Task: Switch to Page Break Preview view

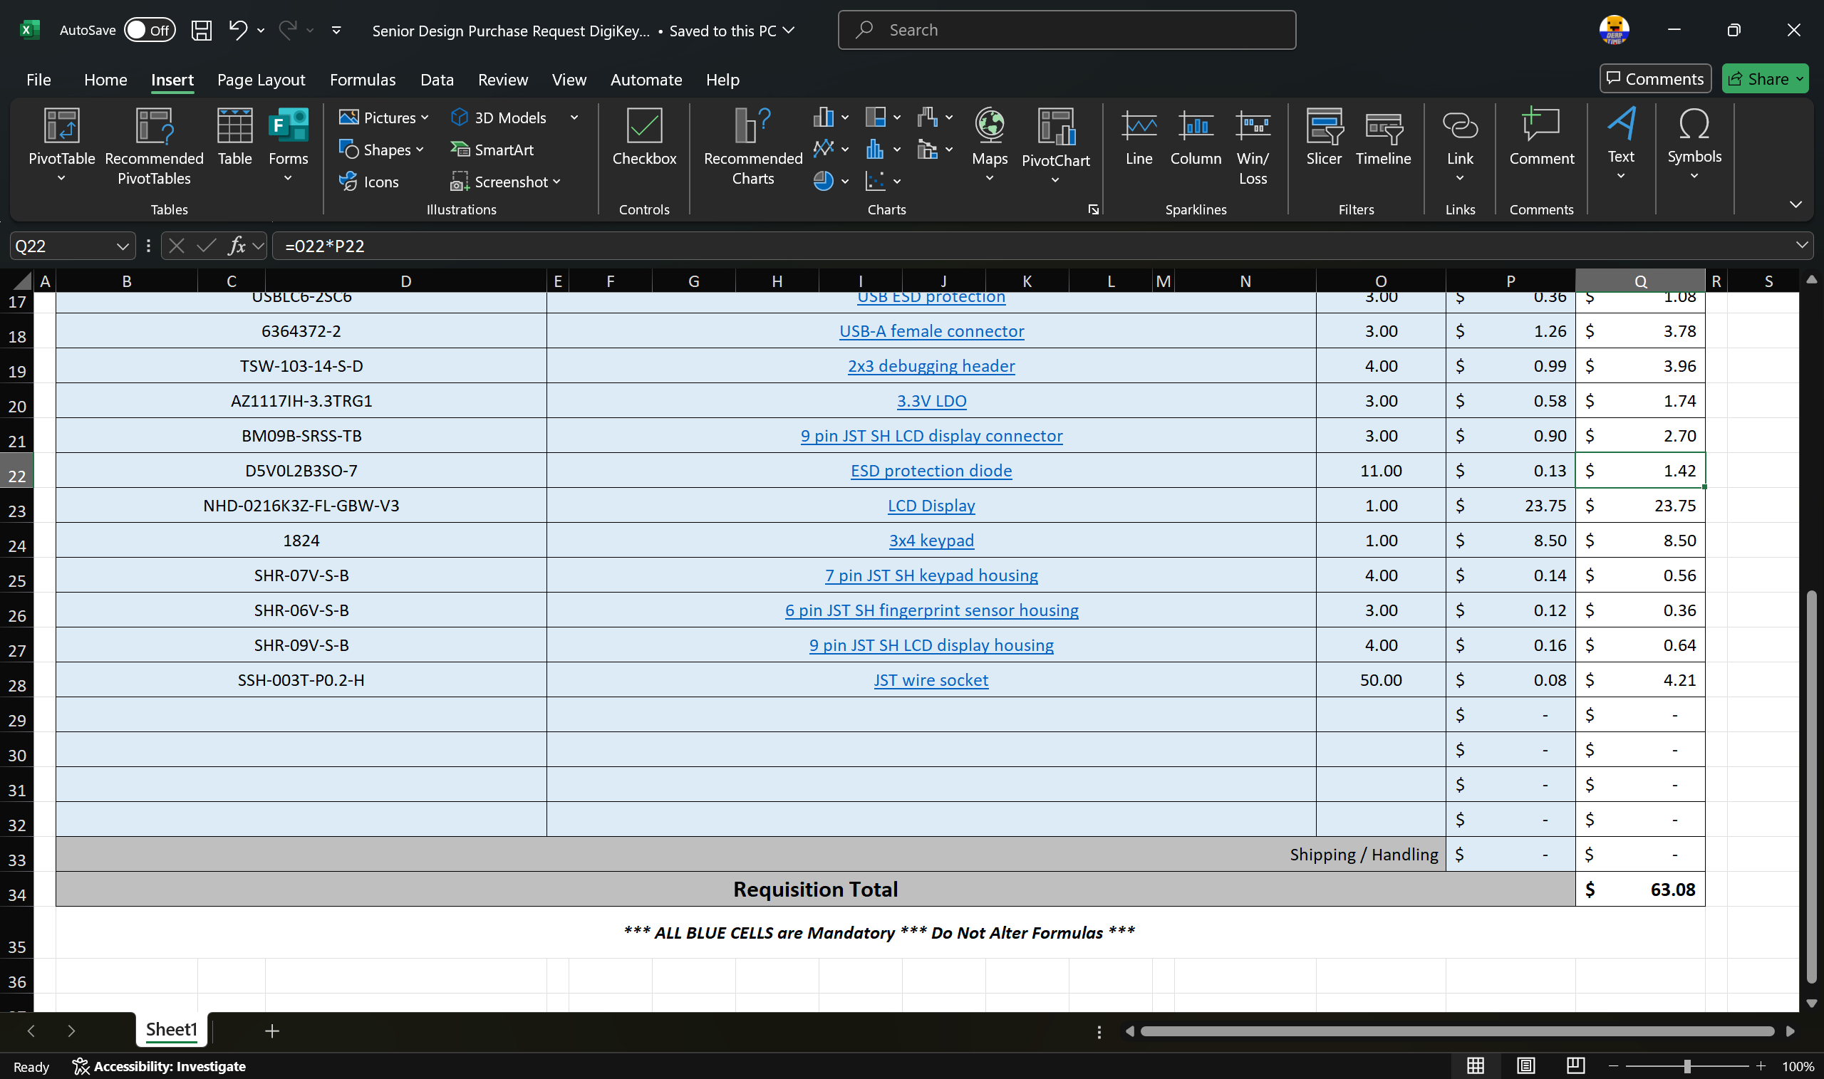Action: coord(1575,1066)
